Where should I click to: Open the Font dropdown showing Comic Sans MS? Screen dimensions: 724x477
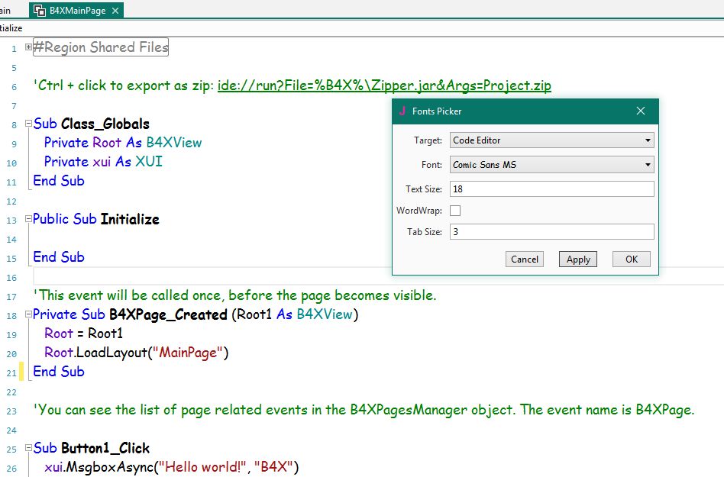pyautogui.click(x=648, y=164)
